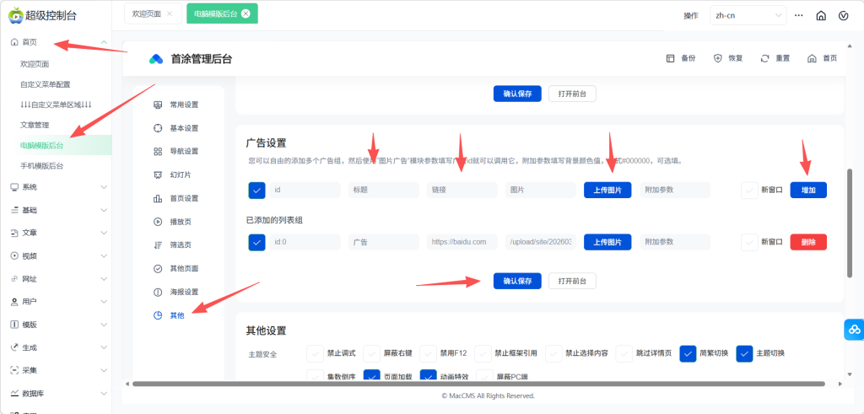
Task: Click the 视频 play icon in sidebar
Action: point(14,256)
